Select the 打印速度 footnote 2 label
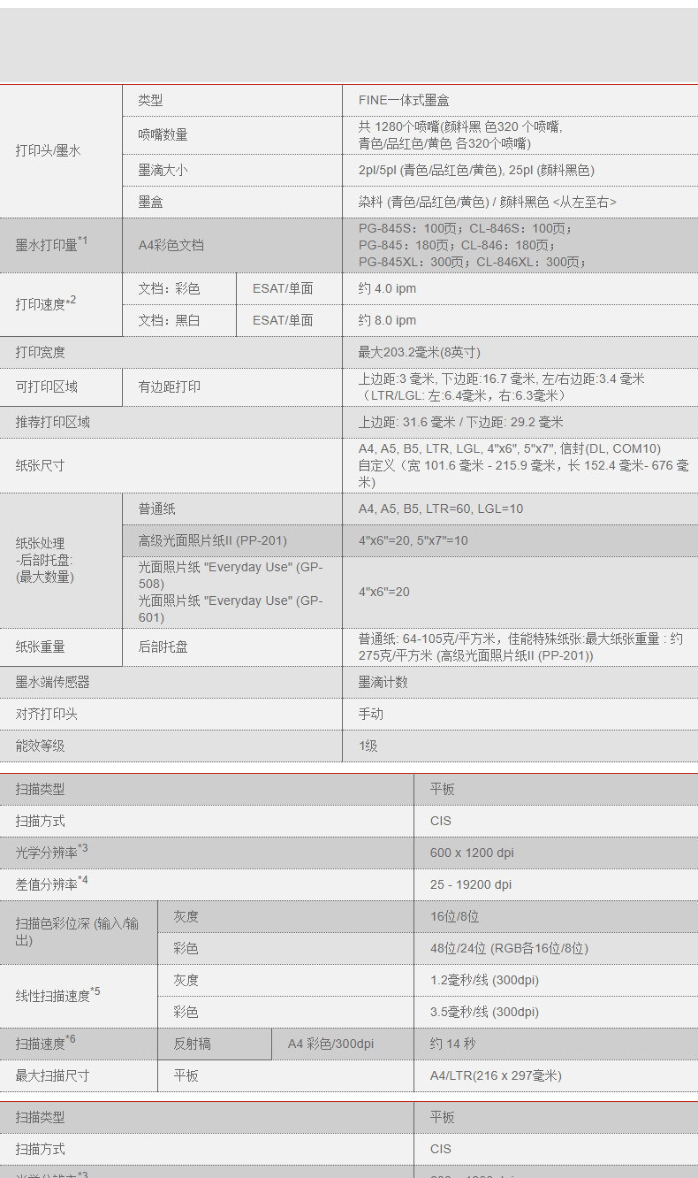The image size is (698, 1178). 46,303
